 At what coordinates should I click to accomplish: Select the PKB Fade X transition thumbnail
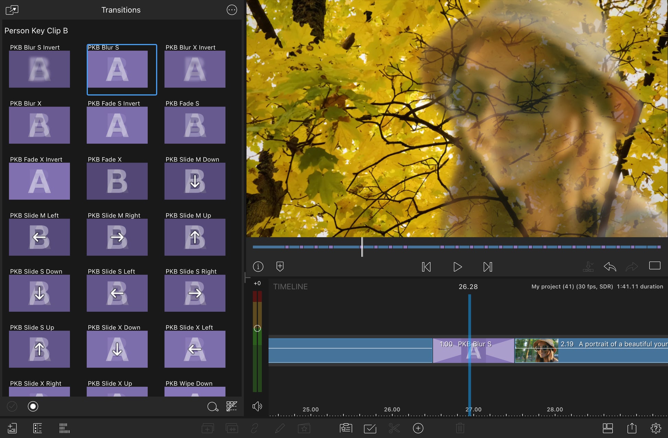click(117, 181)
